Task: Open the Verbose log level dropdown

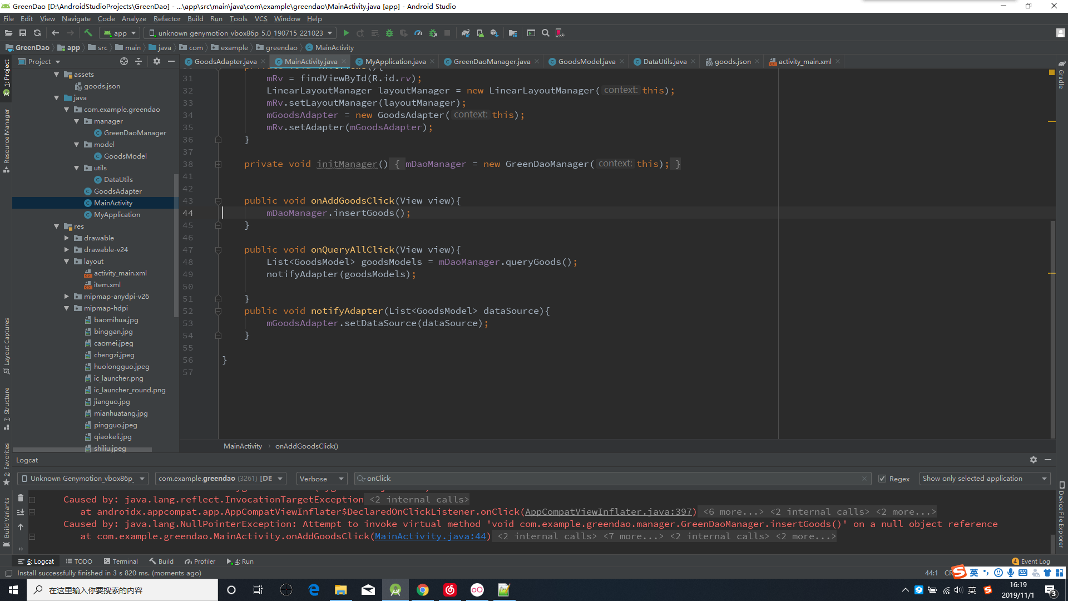Action: point(322,479)
